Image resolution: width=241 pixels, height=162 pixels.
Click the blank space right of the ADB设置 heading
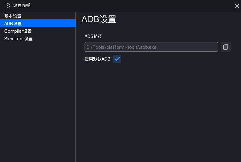point(176,19)
